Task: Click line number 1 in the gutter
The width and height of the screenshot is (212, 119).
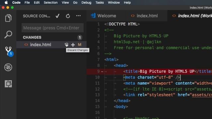Action: [98, 24]
